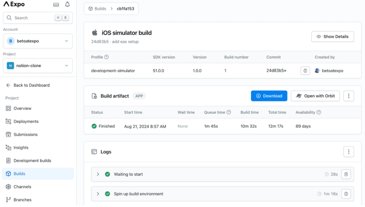Click the Show Details button

pyautogui.click(x=333, y=36)
